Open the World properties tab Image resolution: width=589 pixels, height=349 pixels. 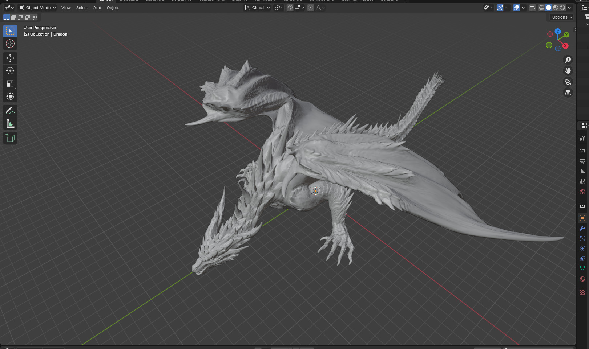pyautogui.click(x=582, y=192)
